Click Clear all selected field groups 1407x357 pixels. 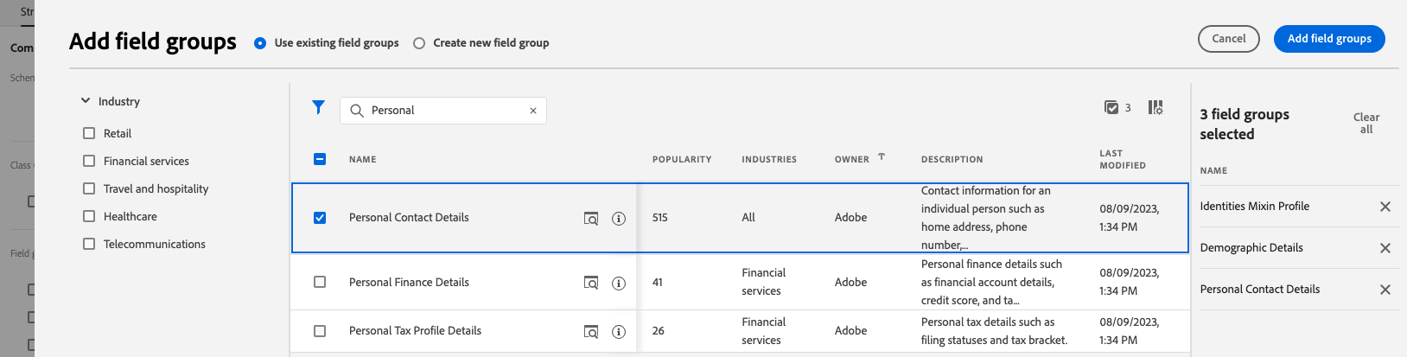1366,124
